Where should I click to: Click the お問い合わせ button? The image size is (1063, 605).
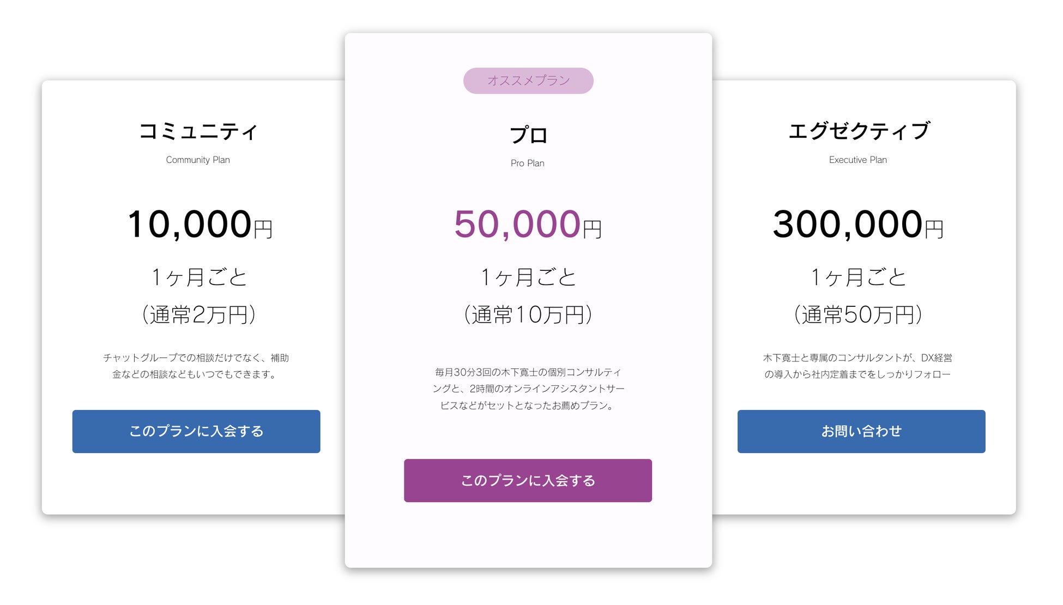click(861, 431)
